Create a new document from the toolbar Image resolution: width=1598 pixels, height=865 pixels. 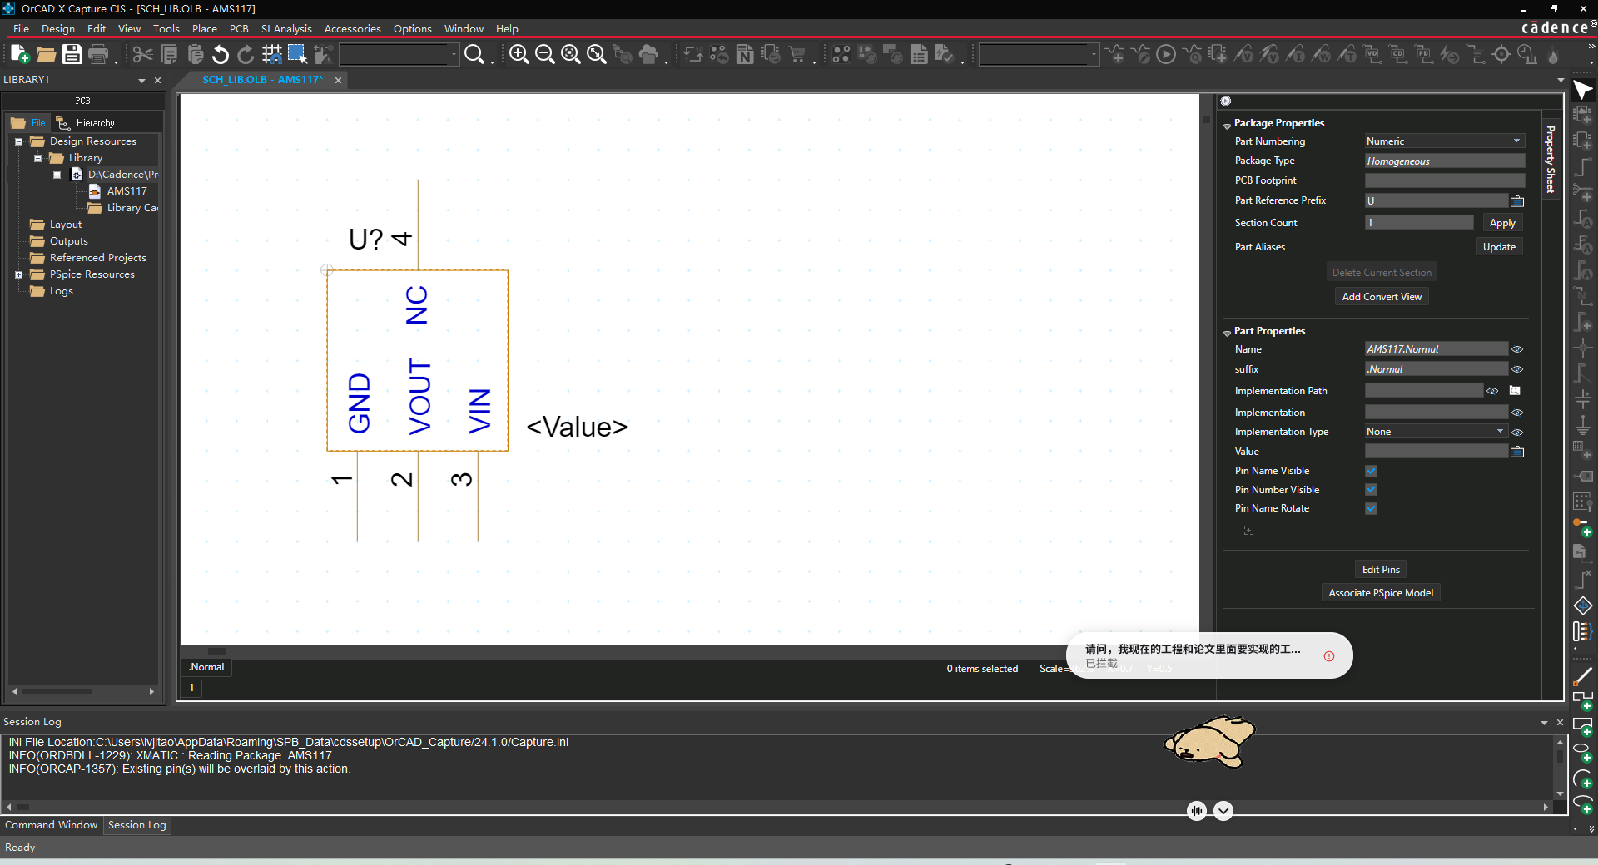click(x=19, y=55)
